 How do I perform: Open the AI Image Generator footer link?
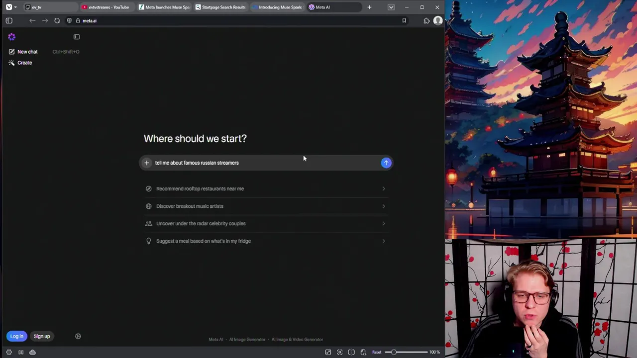click(247, 340)
